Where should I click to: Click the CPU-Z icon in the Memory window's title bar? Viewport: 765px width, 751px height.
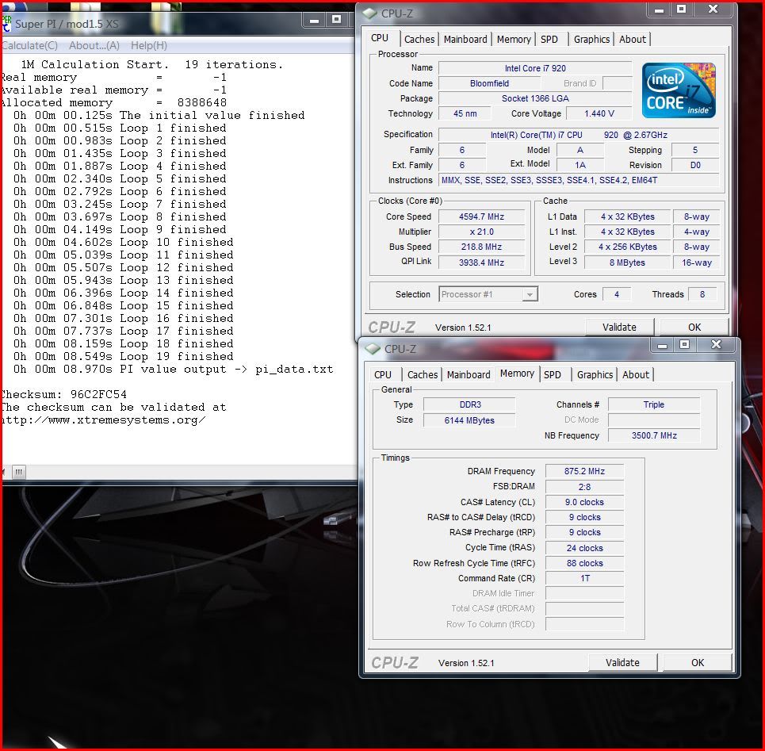coord(373,348)
